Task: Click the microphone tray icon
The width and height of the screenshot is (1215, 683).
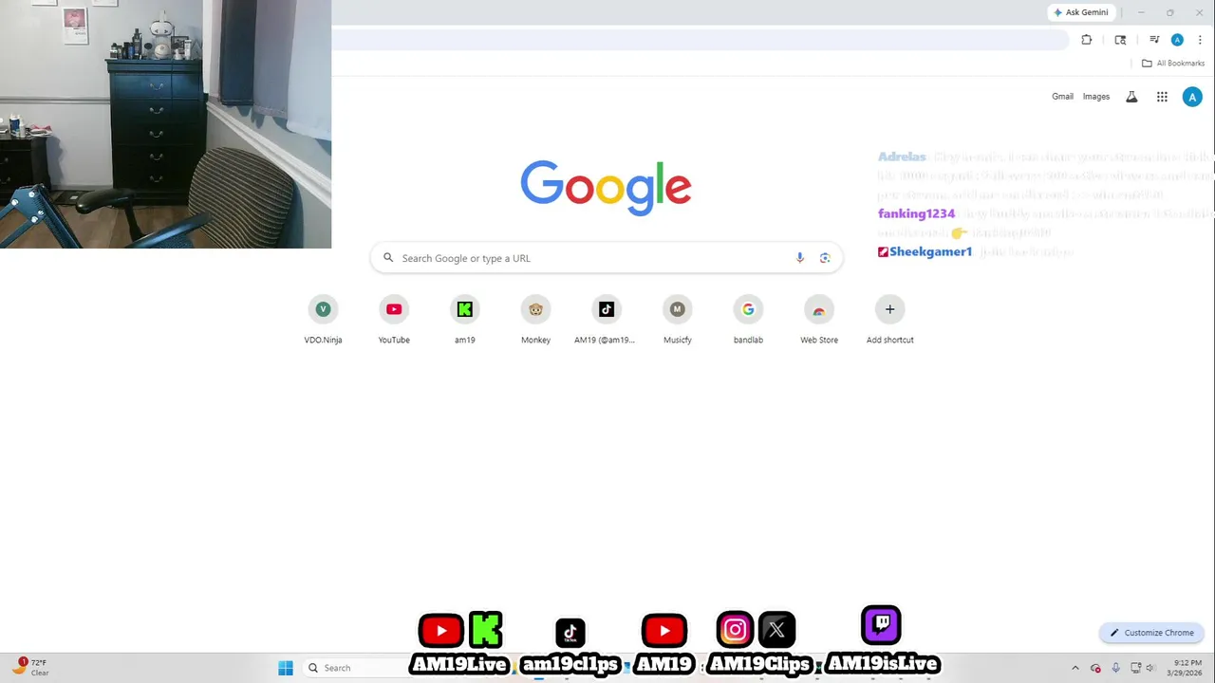Action: click(x=1115, y=668)
